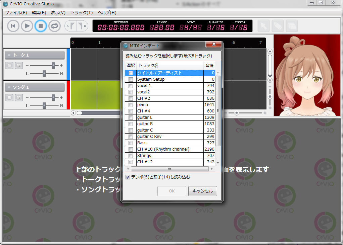Adjust the トーク 1 volume slider
This screenshot has height=245, width=343.
coord(53,65)
